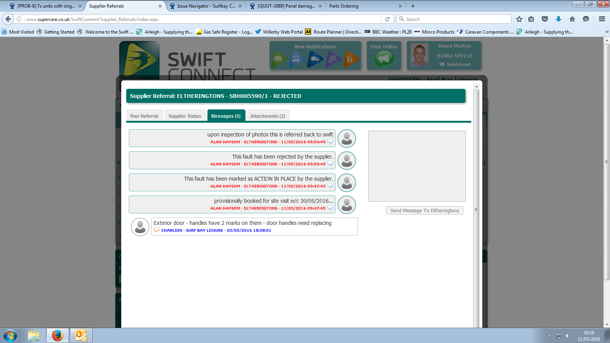Viewport: 610px width, 343px height.
Task: Click the Firefox Search box
Action: (454, 19)
